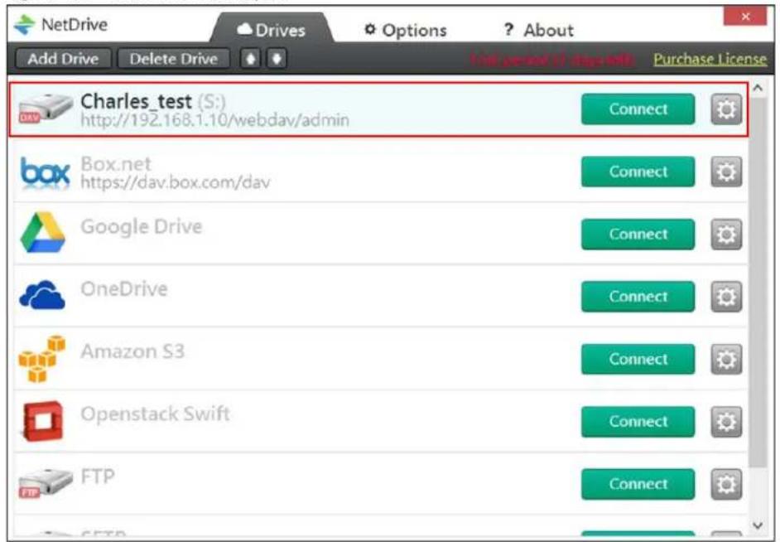The width and height of the screenshot is (780, 542).
Task: Click the scrollbar up arrow
Action: (x=758, y=88)
